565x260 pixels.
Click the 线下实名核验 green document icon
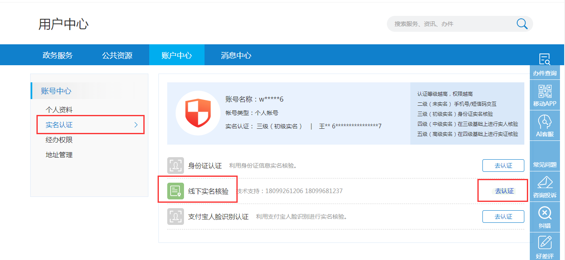pos(176,191)
